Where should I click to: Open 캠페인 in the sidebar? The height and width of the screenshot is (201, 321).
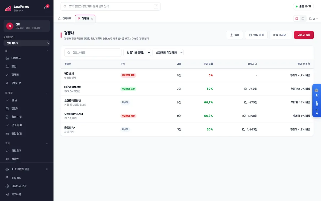pos(27,159)
